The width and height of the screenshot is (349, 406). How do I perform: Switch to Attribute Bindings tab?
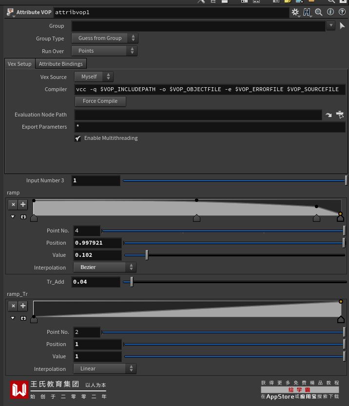pyautogui.click(x=61, y=64)
